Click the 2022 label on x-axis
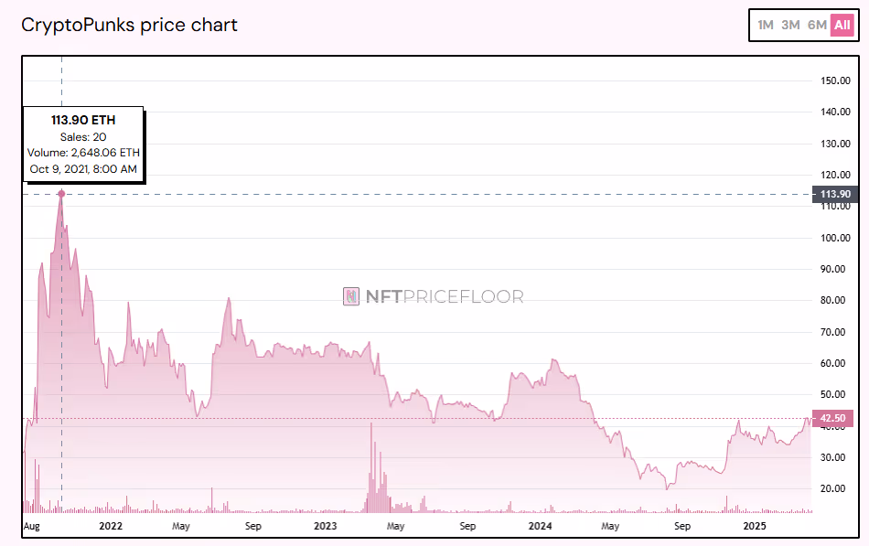 (x=111, y=527)
